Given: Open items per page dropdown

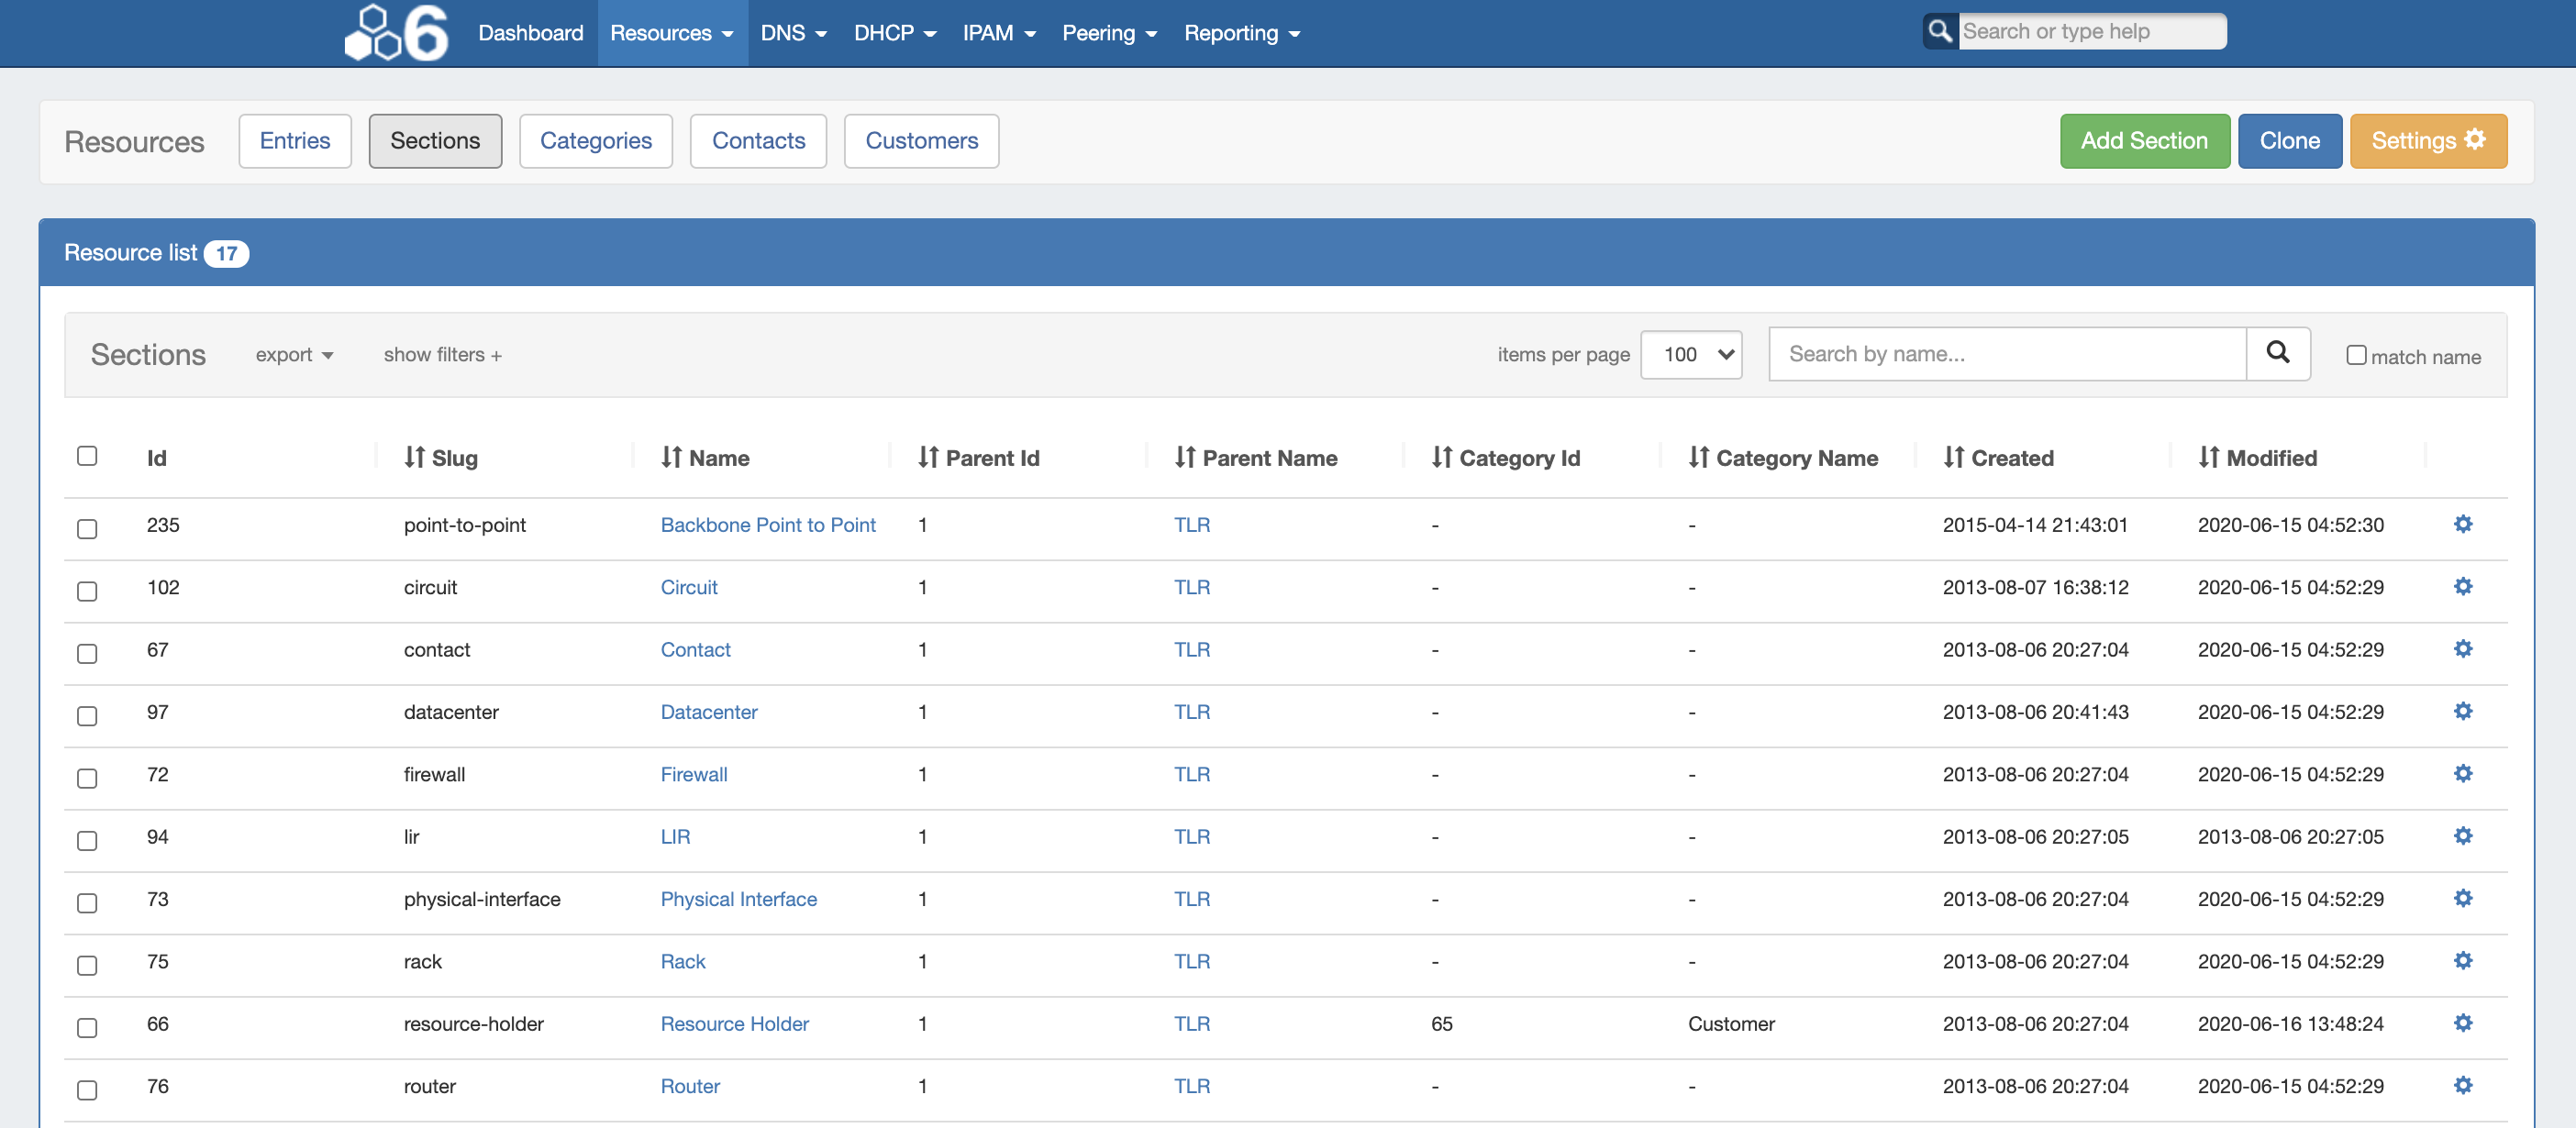Looking at the screenshot, I should click(1690, 354).
